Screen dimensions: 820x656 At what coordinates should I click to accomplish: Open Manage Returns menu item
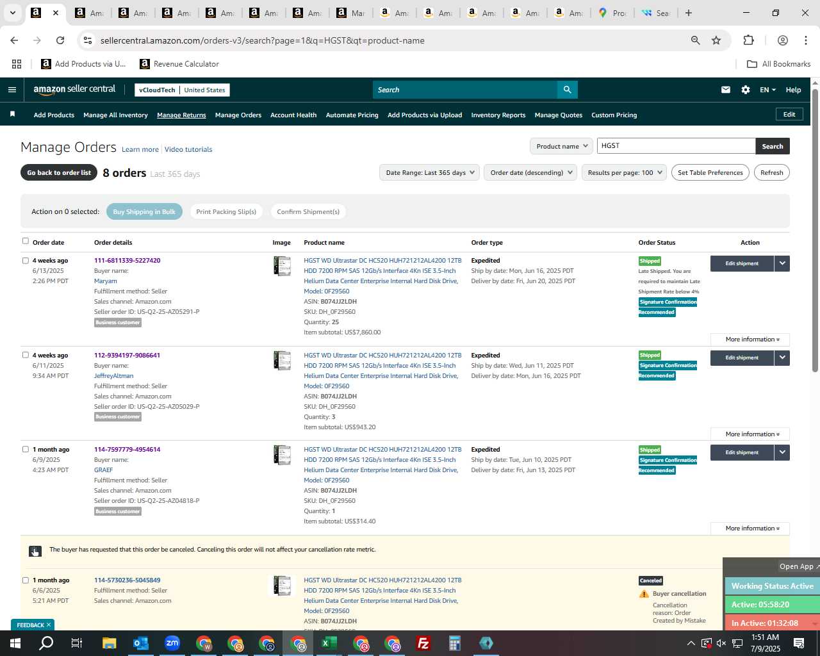[181, 115]
